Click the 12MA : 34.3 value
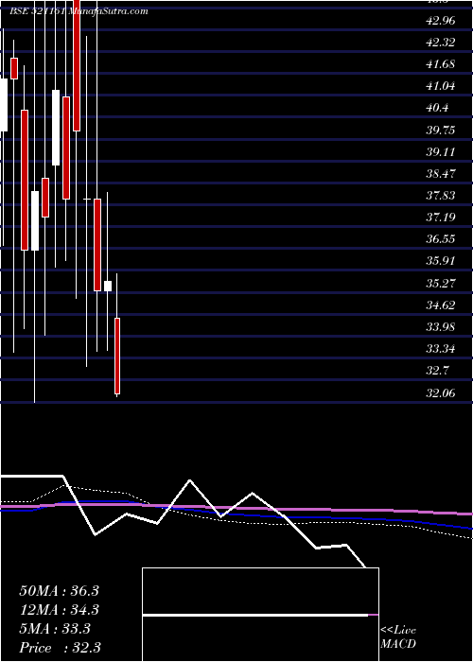Screen dimensions: 473x662 59,609
